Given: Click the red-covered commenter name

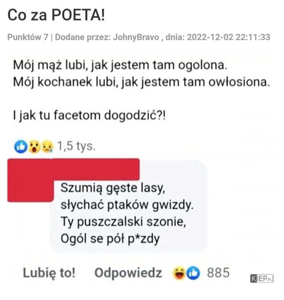Looking at the screenshot, I should click(96, 170).
